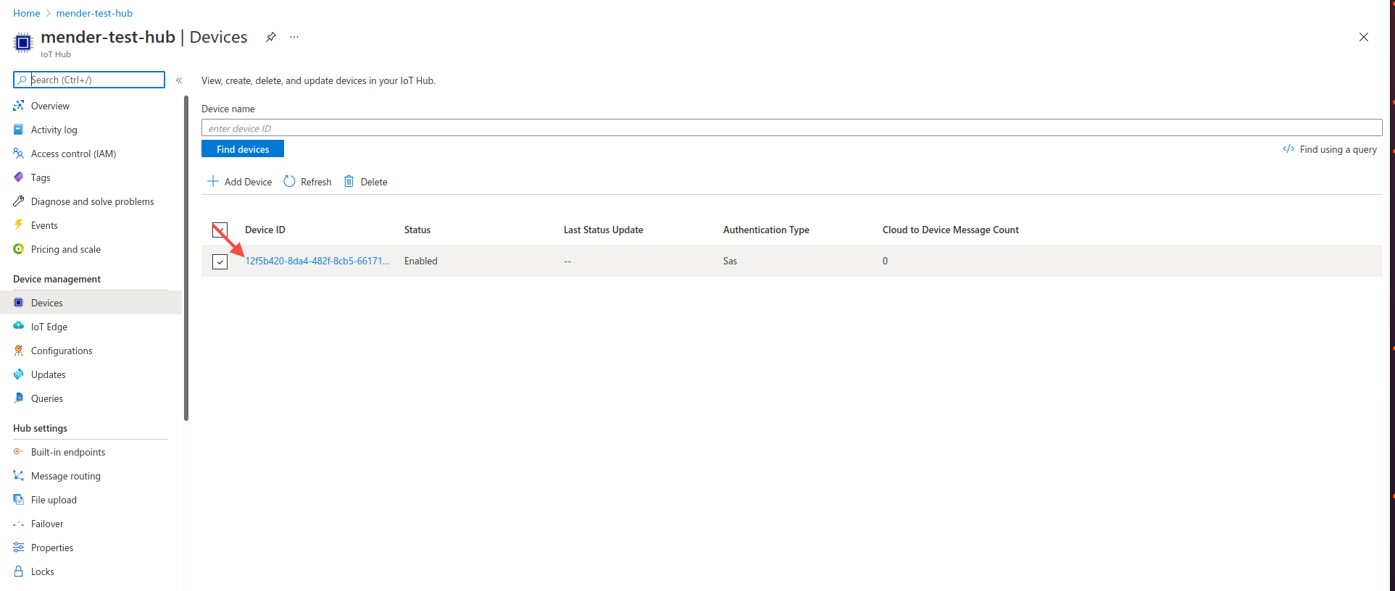The width and height of the screenshot is (1395, 591).
Task: Open the Locks padlock icon
Action: pyautogui.click(x=19, y=571)
